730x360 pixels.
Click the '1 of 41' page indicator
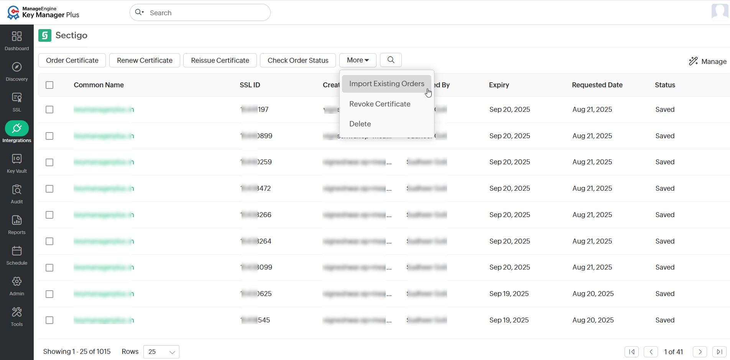(x=674, y=352)
